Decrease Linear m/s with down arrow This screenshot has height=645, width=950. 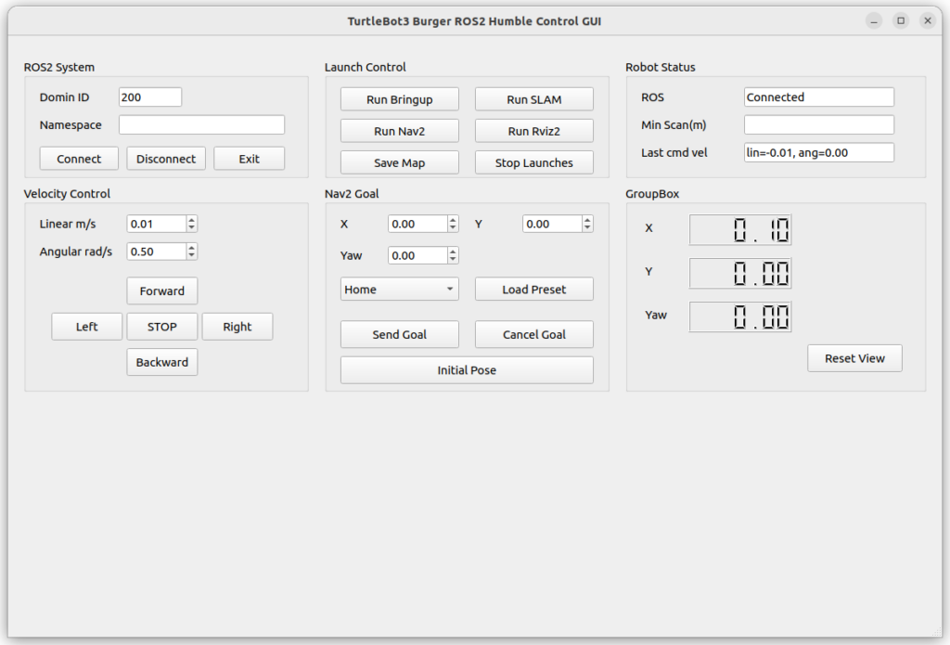pos(191,228)
